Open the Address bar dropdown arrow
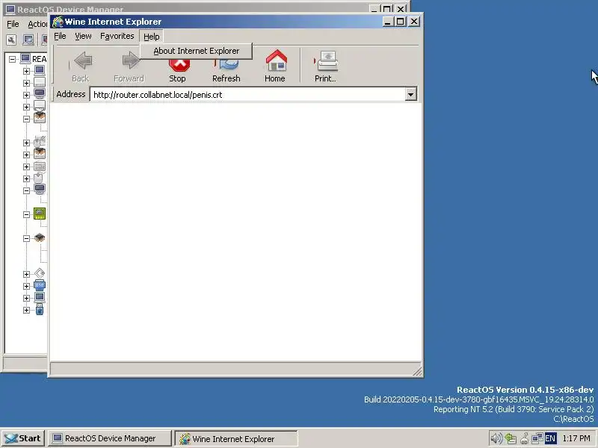 pos(410,95)
